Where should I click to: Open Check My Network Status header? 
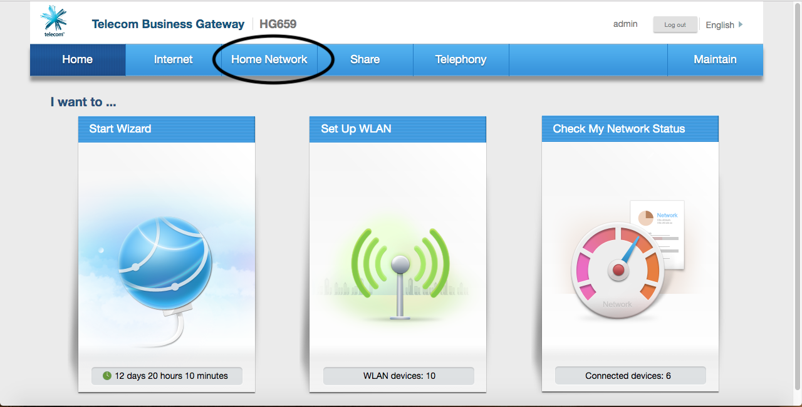[630, 129]
